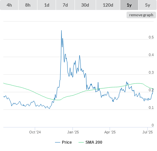Click the Apr '25 x-axis label
The height and width of the screenshot is (151, 157).
(110, 132)
